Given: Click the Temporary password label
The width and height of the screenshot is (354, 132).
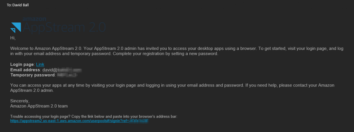Looking at the screenshot, I should point(32,75).
